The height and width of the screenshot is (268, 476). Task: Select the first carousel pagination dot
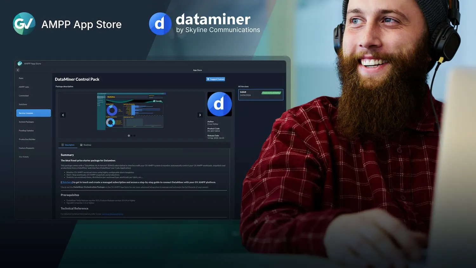click(129, 136)
